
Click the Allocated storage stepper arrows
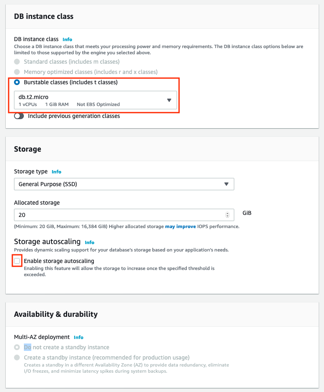point(227,215)
